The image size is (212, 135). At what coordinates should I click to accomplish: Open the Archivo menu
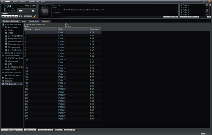click(x=16, y=1)
